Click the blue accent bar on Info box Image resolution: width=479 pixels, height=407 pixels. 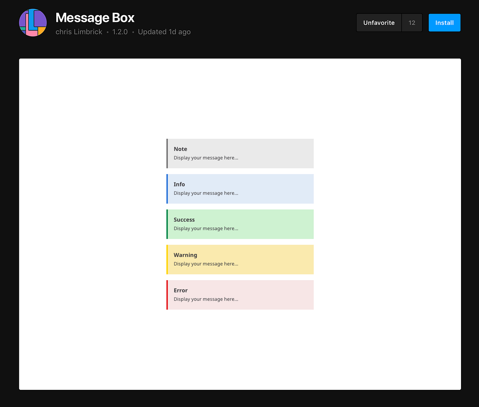(167, 188)
